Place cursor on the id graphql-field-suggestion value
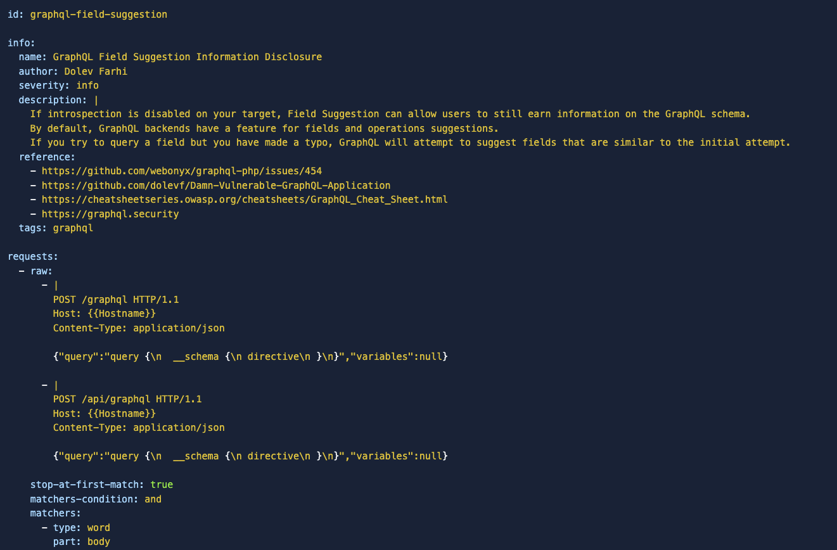Viewport: 837px width, 550px height. [x=99, y=14]
